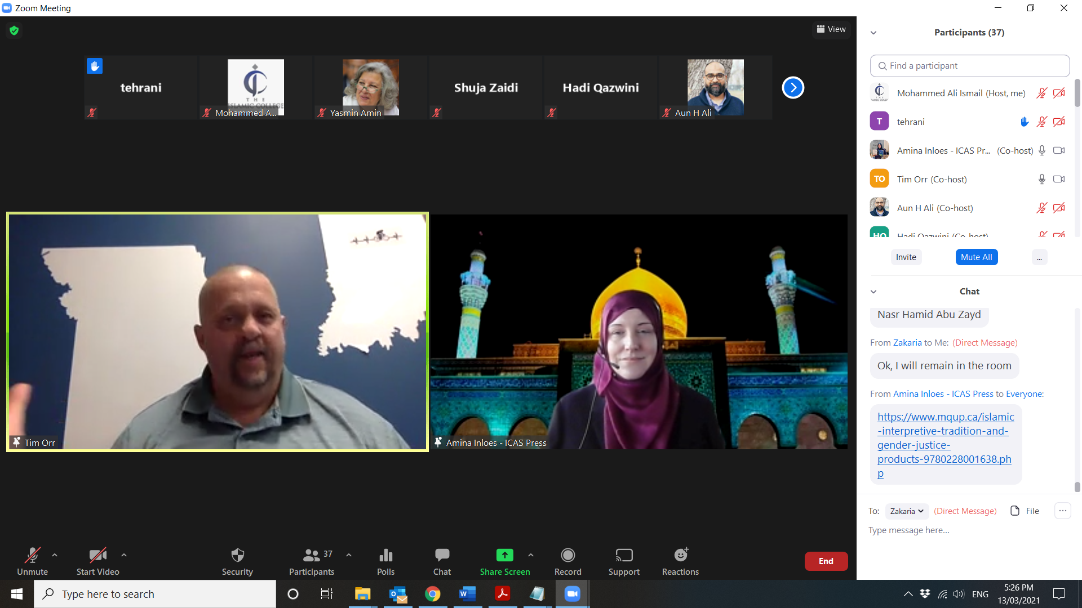Toggle Aun H Ali's video in list
1082x608 pixels.
coord(1059,208)
